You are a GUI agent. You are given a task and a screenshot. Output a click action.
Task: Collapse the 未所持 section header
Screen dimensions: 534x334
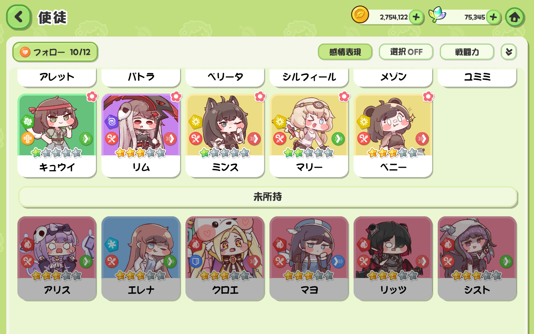coord(268,197)
